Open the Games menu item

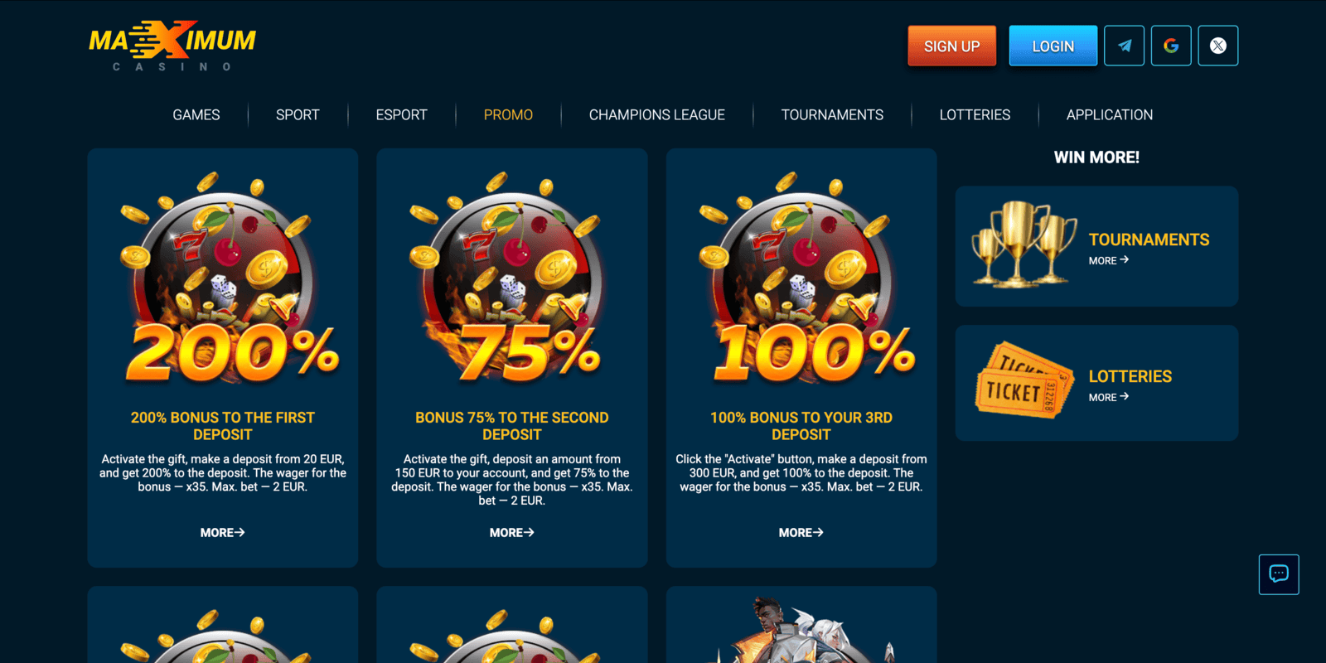pyautogui.click(x=196, y=115)
